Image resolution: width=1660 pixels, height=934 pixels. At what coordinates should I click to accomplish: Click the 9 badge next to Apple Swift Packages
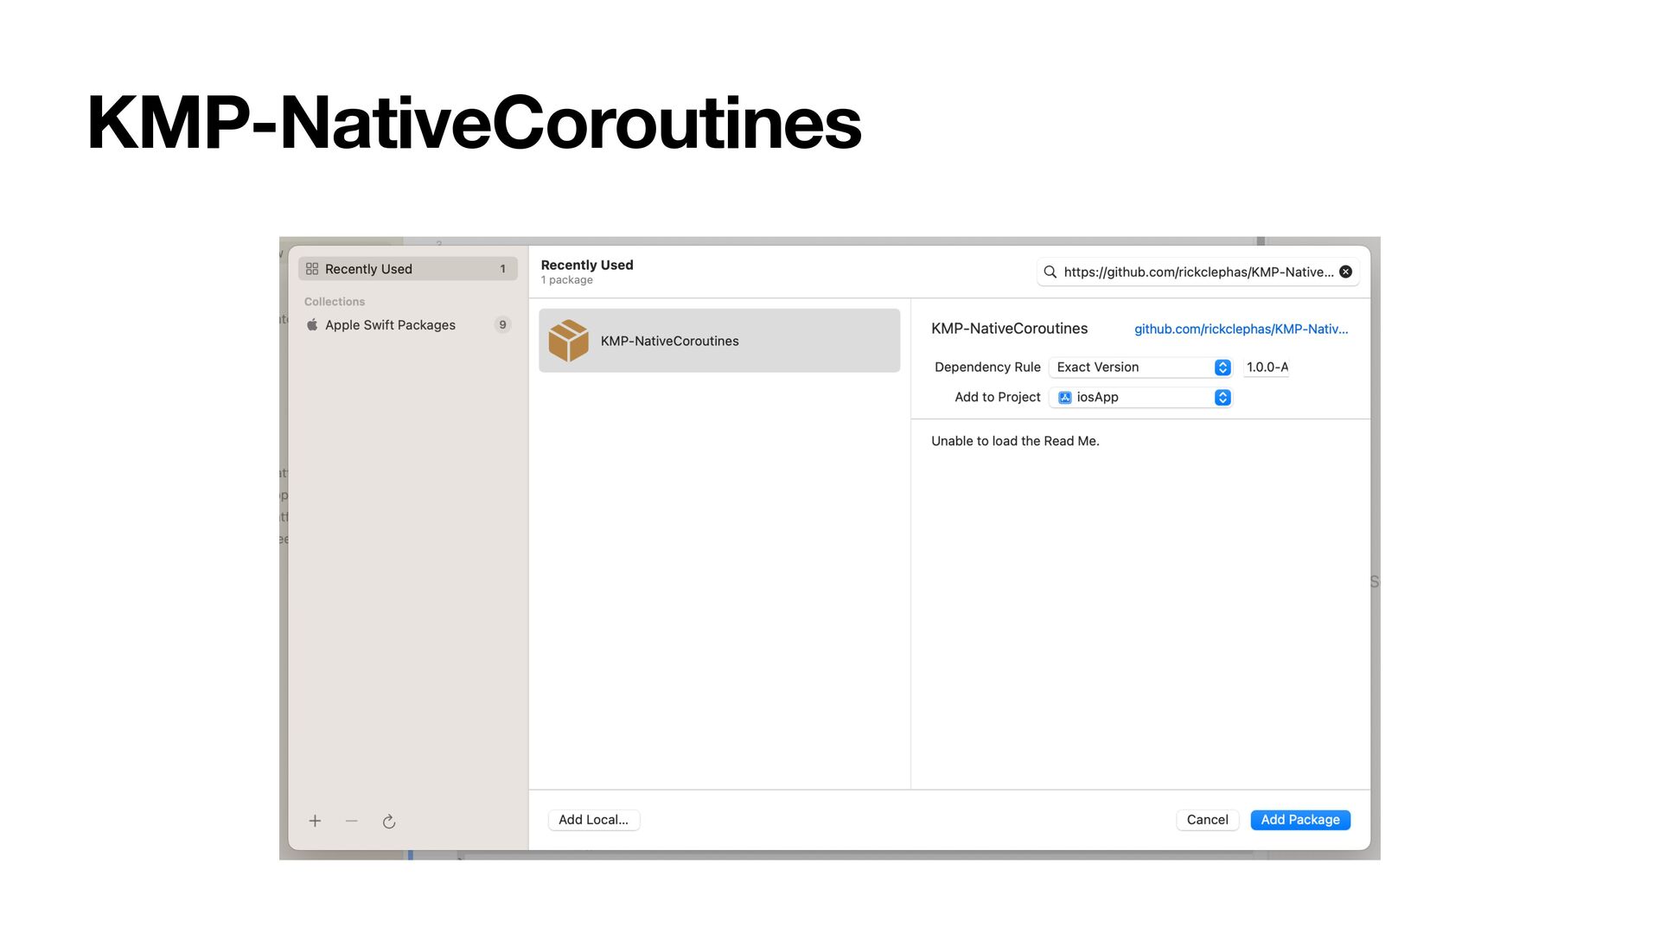pos(502,325)
